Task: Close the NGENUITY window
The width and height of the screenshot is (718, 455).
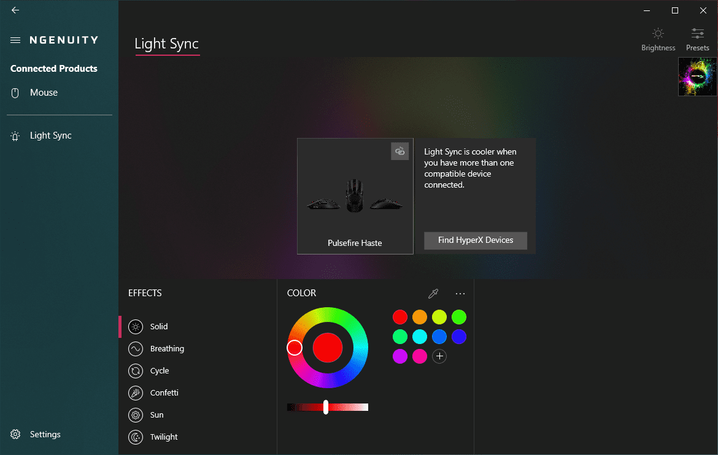Action: tap(703, 10)
